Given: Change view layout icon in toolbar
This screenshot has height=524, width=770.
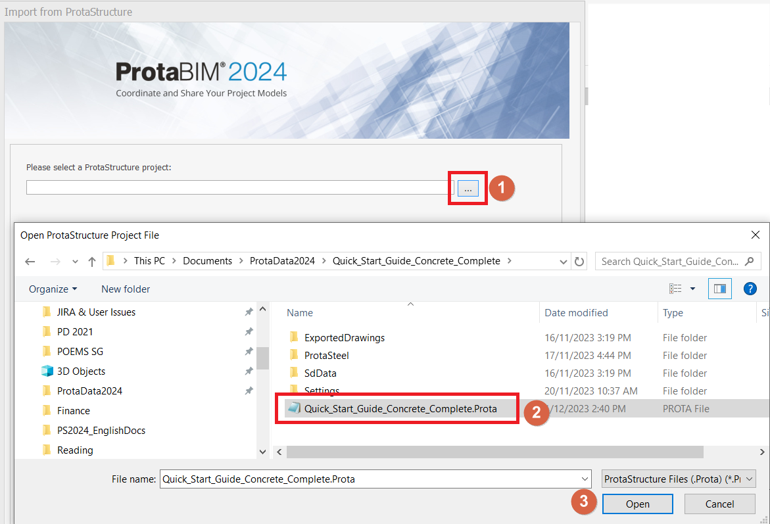Looking at the screenshot, I should (x=675, y=289).
